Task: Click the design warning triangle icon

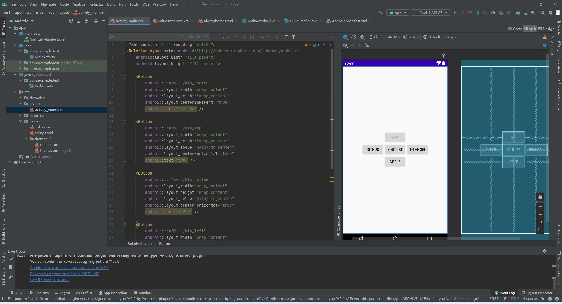Action: [545, 37]
